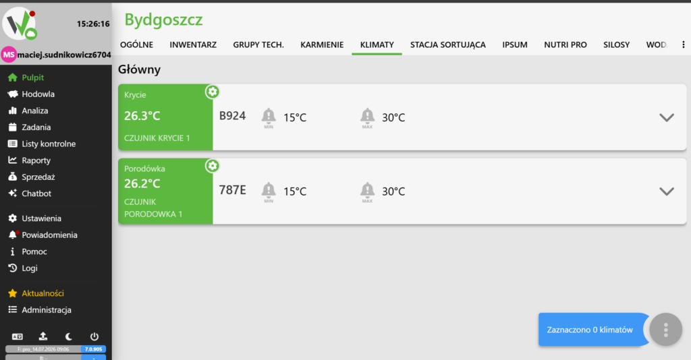This screenshot has height=360, width=691.
Task: Click the 787E device code
Action: pyautogui.click(x=233, y=190)
